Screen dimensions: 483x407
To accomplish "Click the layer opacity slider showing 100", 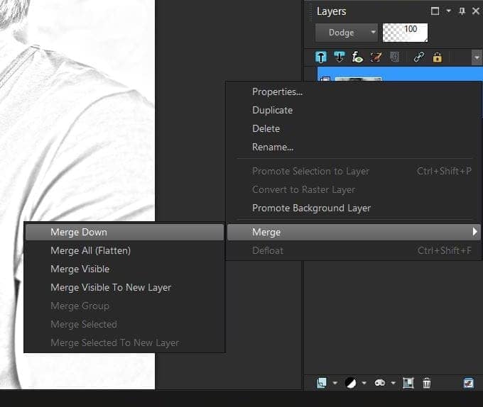I will (x=406, y=33).
